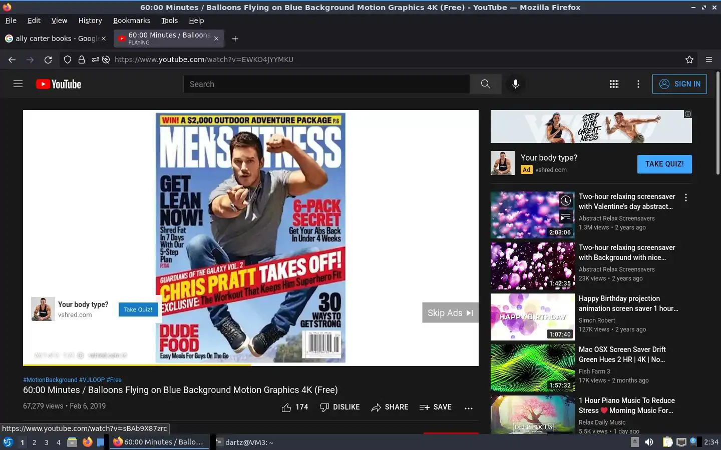Open the View menu
Image resolution: width=721 pixels, height=450 pixels.
[x=59, y=20]
